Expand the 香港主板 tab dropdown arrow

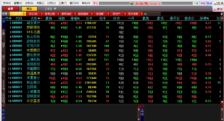[x=58, y=14]
